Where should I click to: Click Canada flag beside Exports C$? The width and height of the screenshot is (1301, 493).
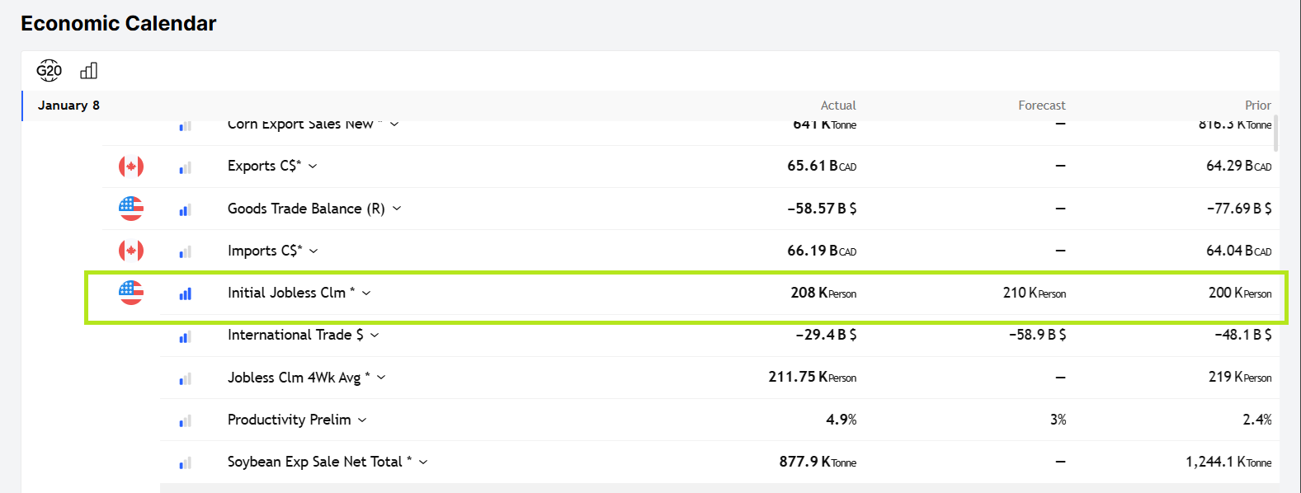[x=131, y=167]
